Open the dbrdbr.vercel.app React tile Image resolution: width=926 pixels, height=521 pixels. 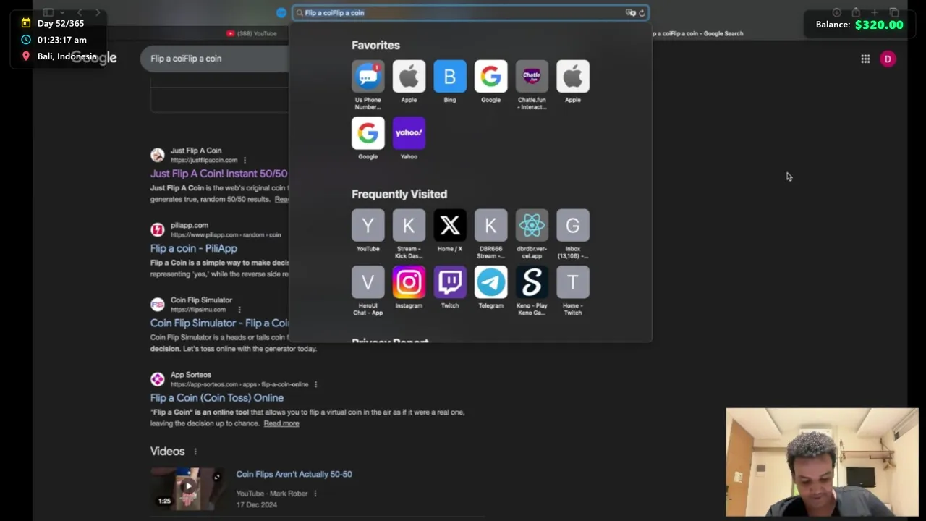pyautogui.click(x=532, y=225)
